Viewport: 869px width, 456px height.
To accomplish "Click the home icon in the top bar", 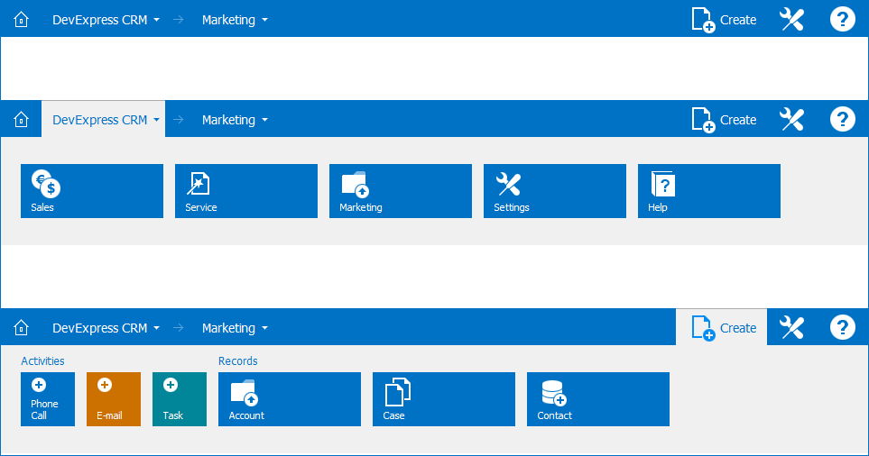I will (x=22, y=20).
